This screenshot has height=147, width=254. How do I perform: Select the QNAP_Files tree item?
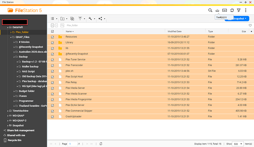click(22, 37)
